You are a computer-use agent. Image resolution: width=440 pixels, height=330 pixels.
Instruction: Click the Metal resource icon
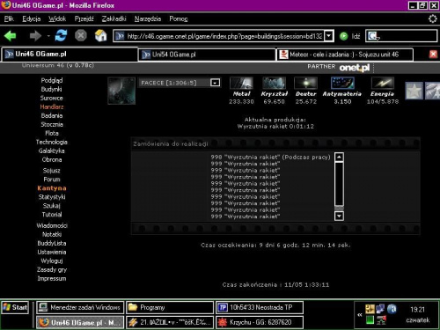click(241, 83)
